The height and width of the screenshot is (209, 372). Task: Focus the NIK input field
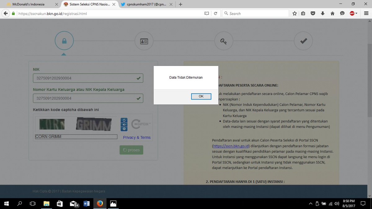(x=88, y=78)
